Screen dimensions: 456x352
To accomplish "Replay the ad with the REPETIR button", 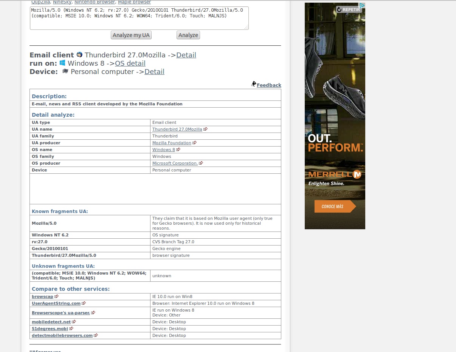I will [x=349, y=9].
